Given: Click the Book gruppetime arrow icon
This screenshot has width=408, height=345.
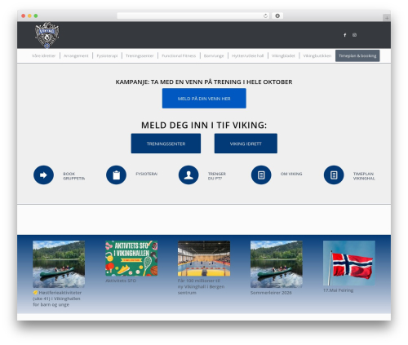Looking at the screenshot, I should pos(43,175).
